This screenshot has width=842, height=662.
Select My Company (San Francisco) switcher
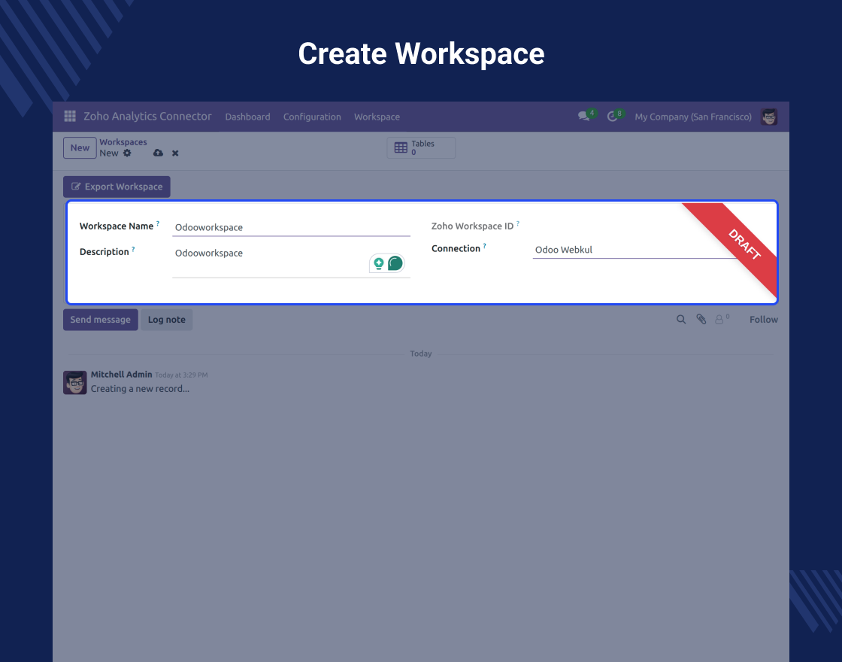[x=693, y=117]
